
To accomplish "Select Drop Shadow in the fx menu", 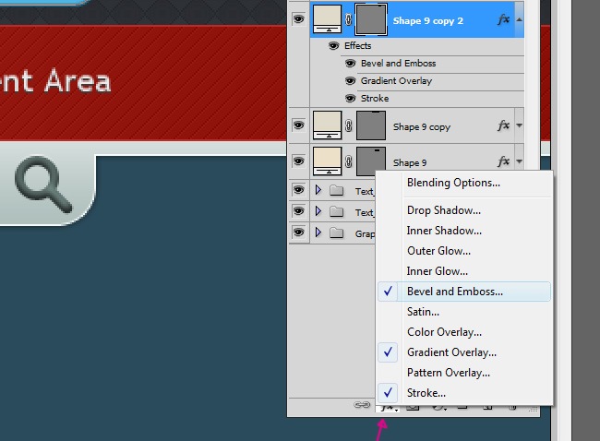I will coord(444,210).
